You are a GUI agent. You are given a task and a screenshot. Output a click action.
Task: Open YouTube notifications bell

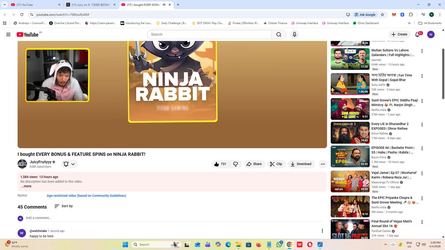pos(418,34)
